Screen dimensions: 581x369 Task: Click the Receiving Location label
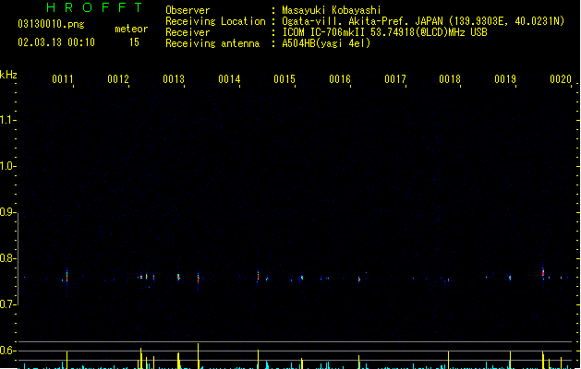215,21
